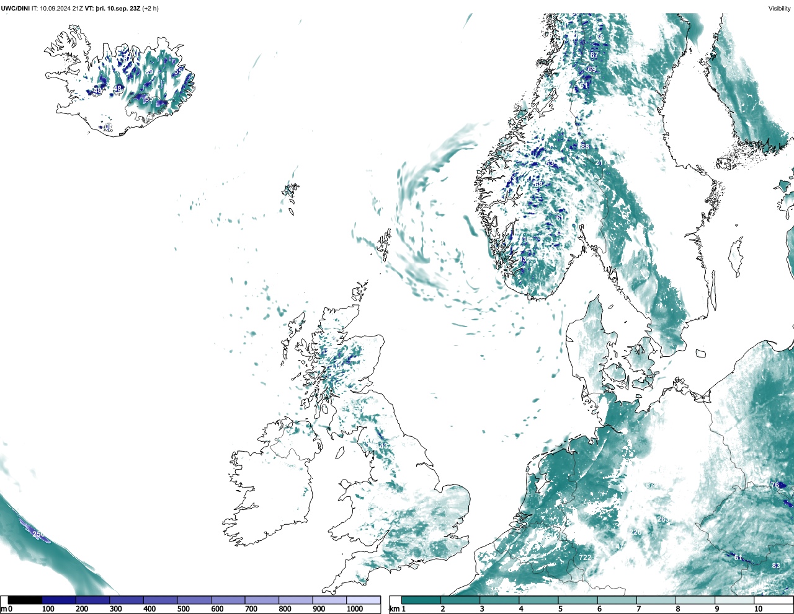Click the '10' tick label on km scale
This screenshot has height=614, width=794.
click(758, 609)
